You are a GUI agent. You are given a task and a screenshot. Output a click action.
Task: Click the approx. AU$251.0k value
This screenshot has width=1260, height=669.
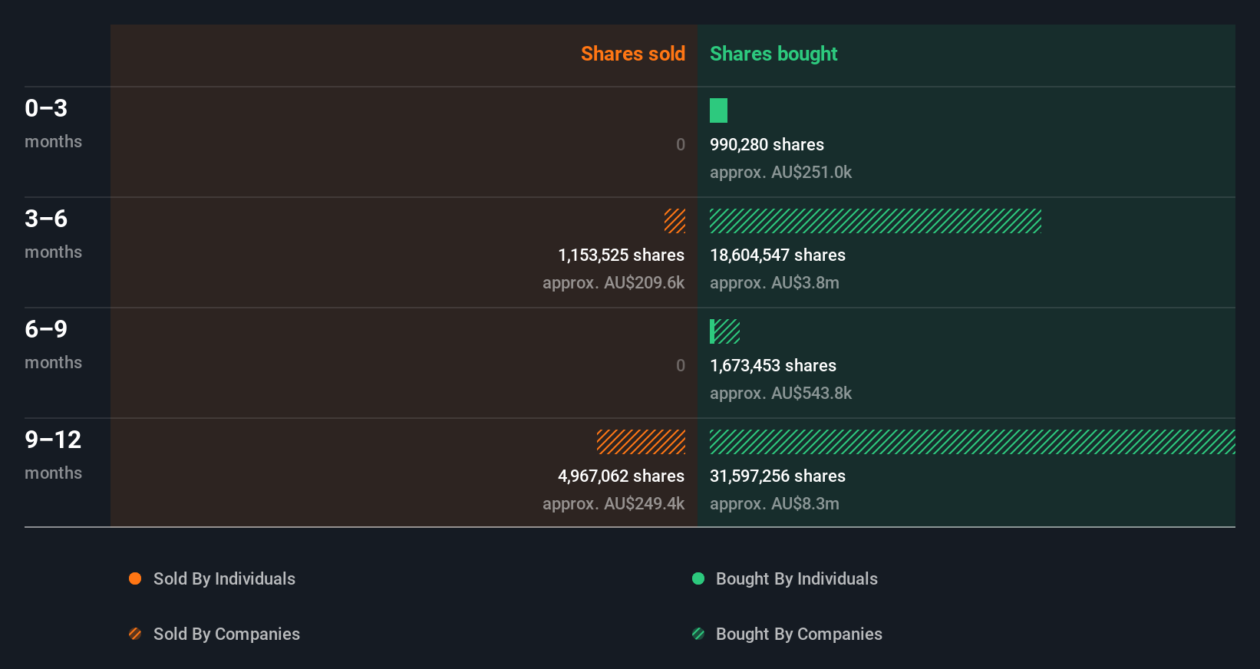coord(780,172)
